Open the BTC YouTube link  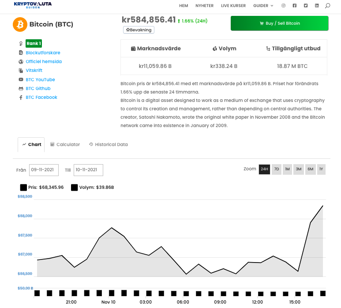[40, 79]
